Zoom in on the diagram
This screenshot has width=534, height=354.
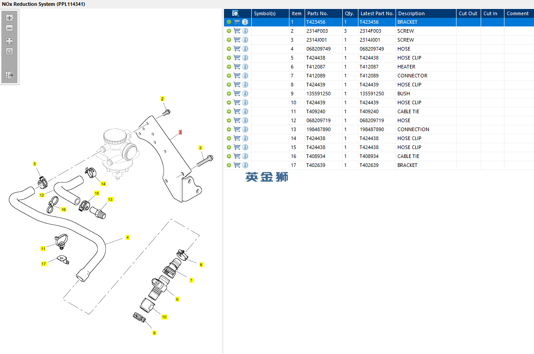tap(9, 18)
